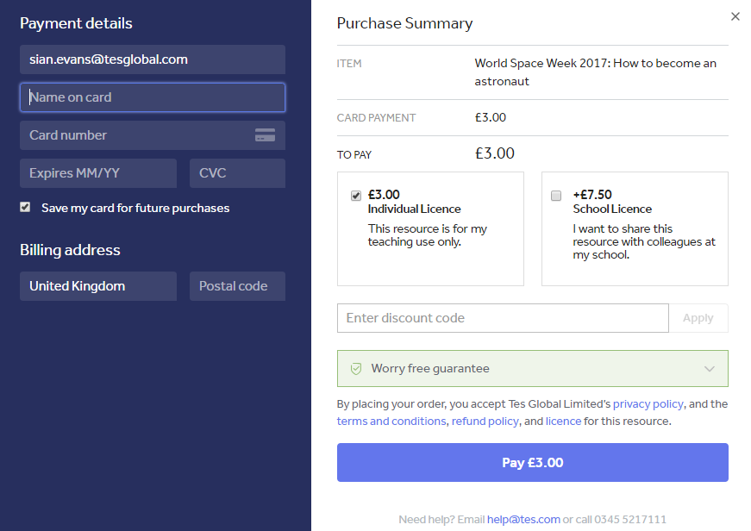
Task: Open the terms and conditions link
Action: click(391, 422)
